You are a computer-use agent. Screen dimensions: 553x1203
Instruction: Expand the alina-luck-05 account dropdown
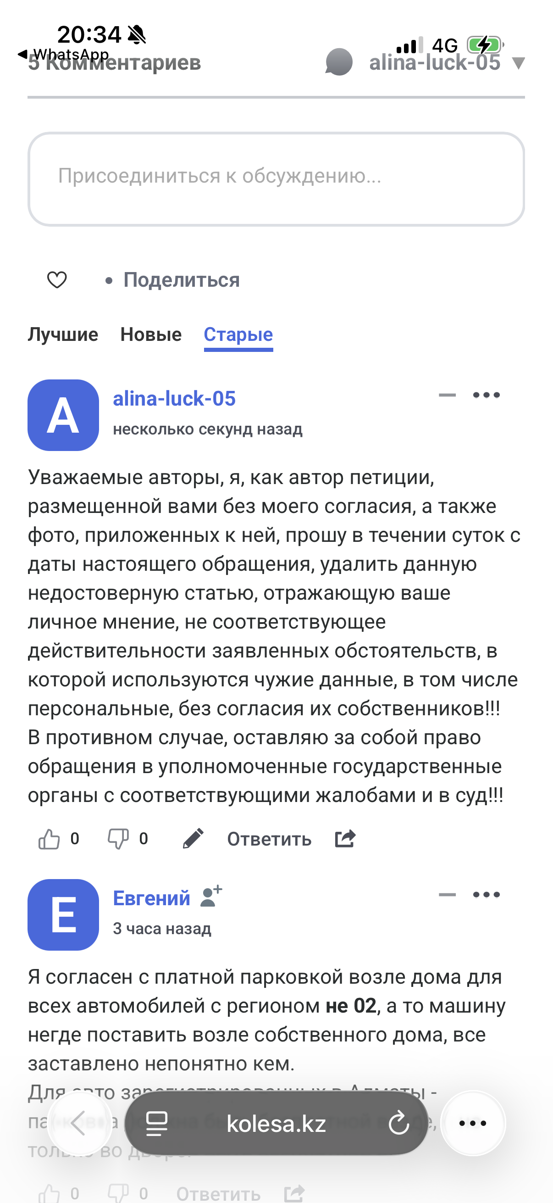pyautogui.click(x=518, y=62)
